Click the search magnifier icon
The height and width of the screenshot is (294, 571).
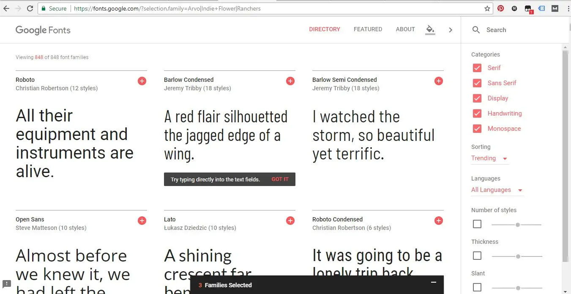476,30
